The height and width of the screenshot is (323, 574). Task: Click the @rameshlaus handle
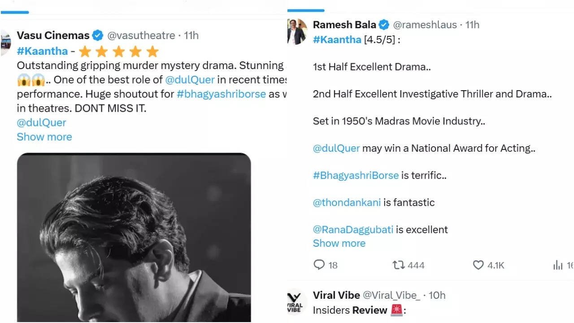point(425,25)
